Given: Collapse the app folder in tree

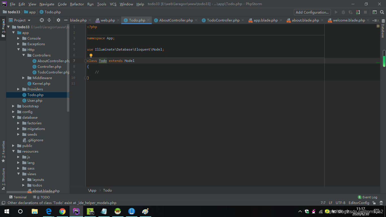Looking at the screenshot, I should point(13,33).
